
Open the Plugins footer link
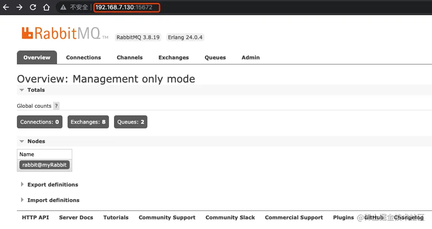(x=343, y=218)
